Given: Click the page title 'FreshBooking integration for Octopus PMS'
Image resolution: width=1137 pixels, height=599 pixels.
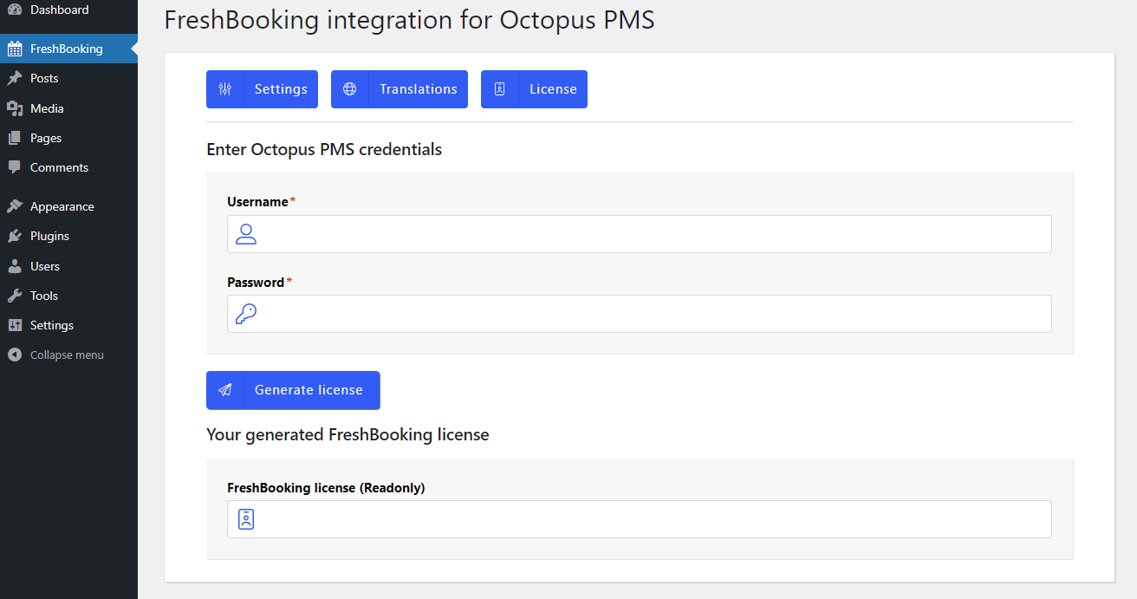Looking at the screenshot, I should pos(409,20).
